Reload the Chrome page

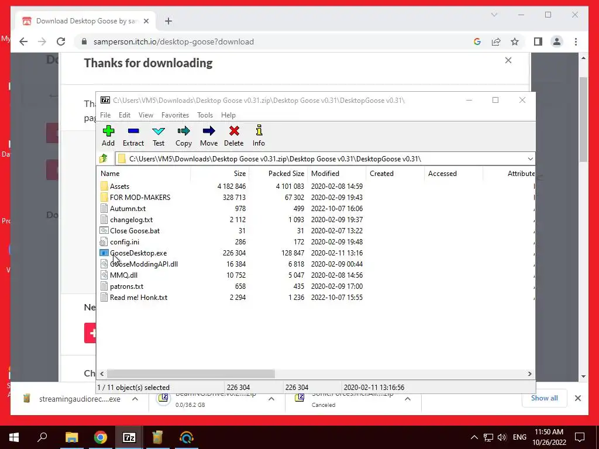pyautogui.click(x=61, y=42)
